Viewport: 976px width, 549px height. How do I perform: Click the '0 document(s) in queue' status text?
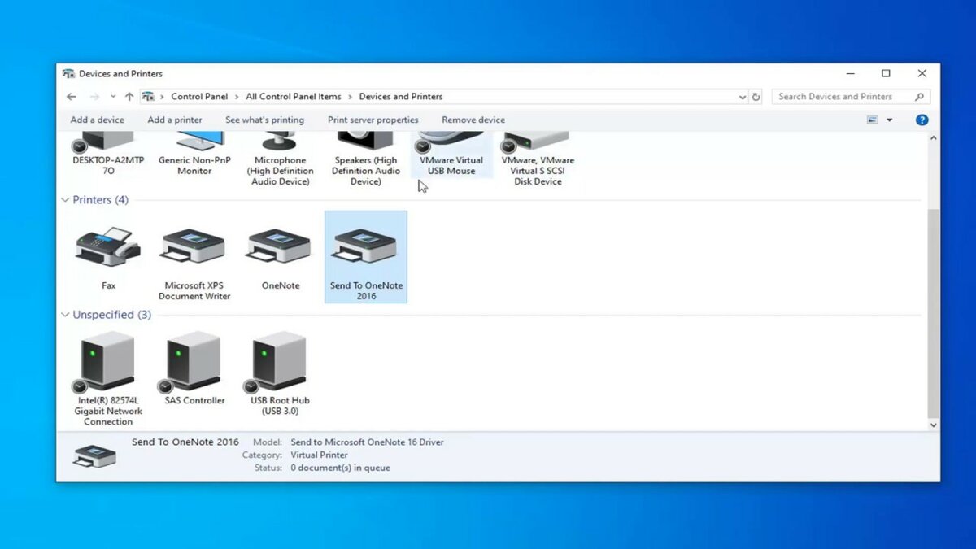tap(340, 468)
